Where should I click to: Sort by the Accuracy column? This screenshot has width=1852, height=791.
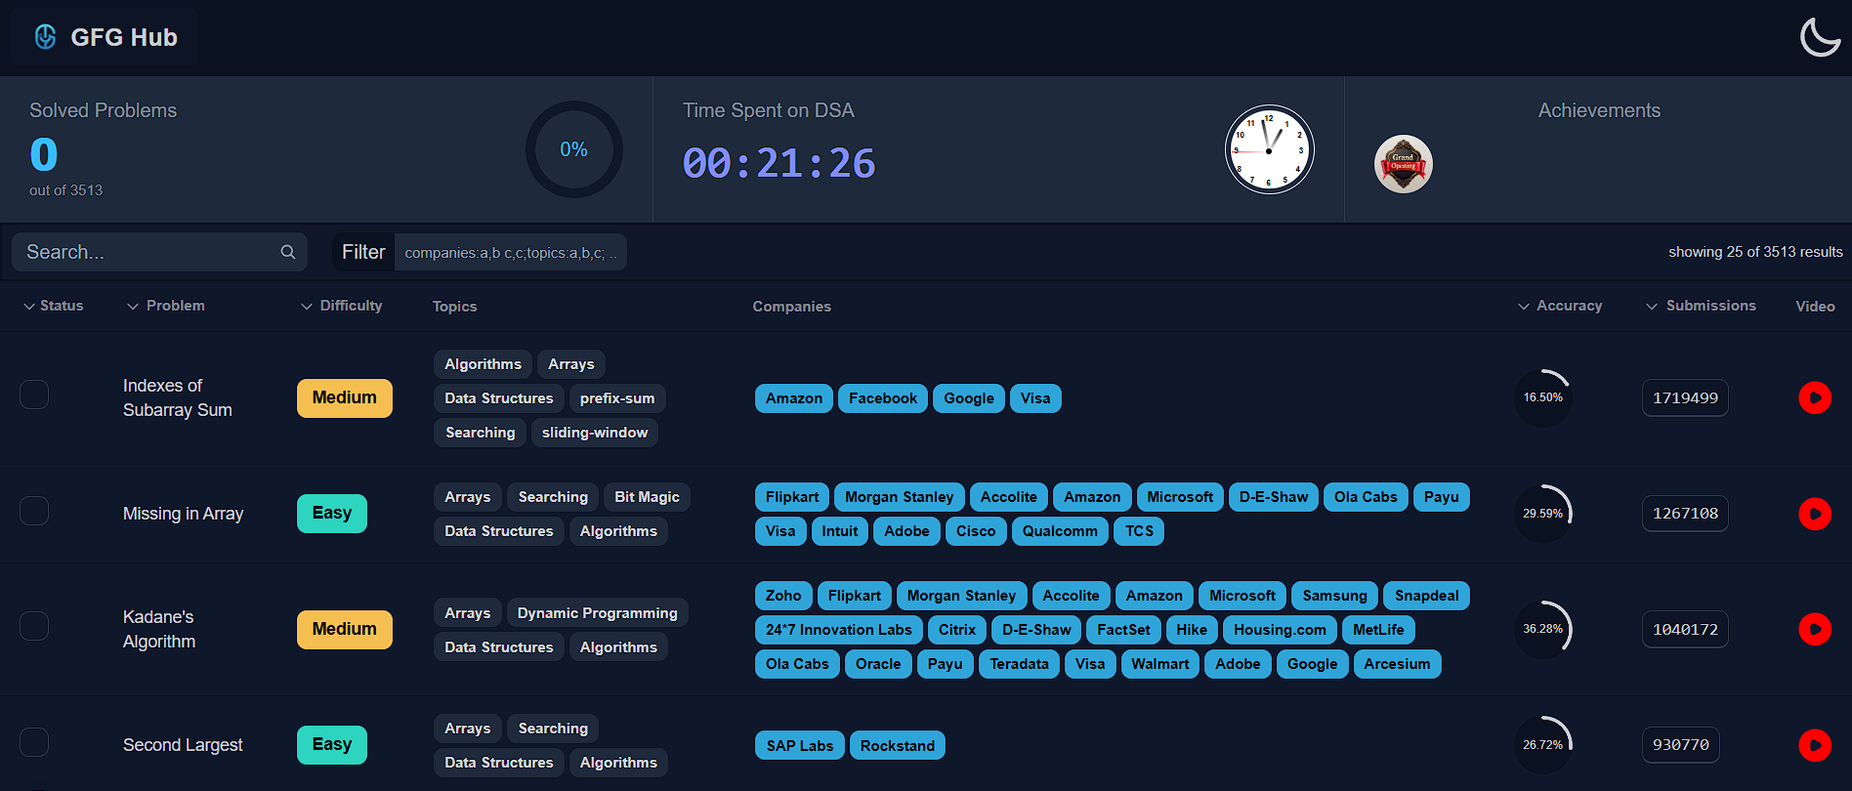[1560, 306]
